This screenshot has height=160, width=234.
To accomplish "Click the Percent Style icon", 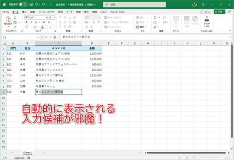I will click(x=94, y=22).
